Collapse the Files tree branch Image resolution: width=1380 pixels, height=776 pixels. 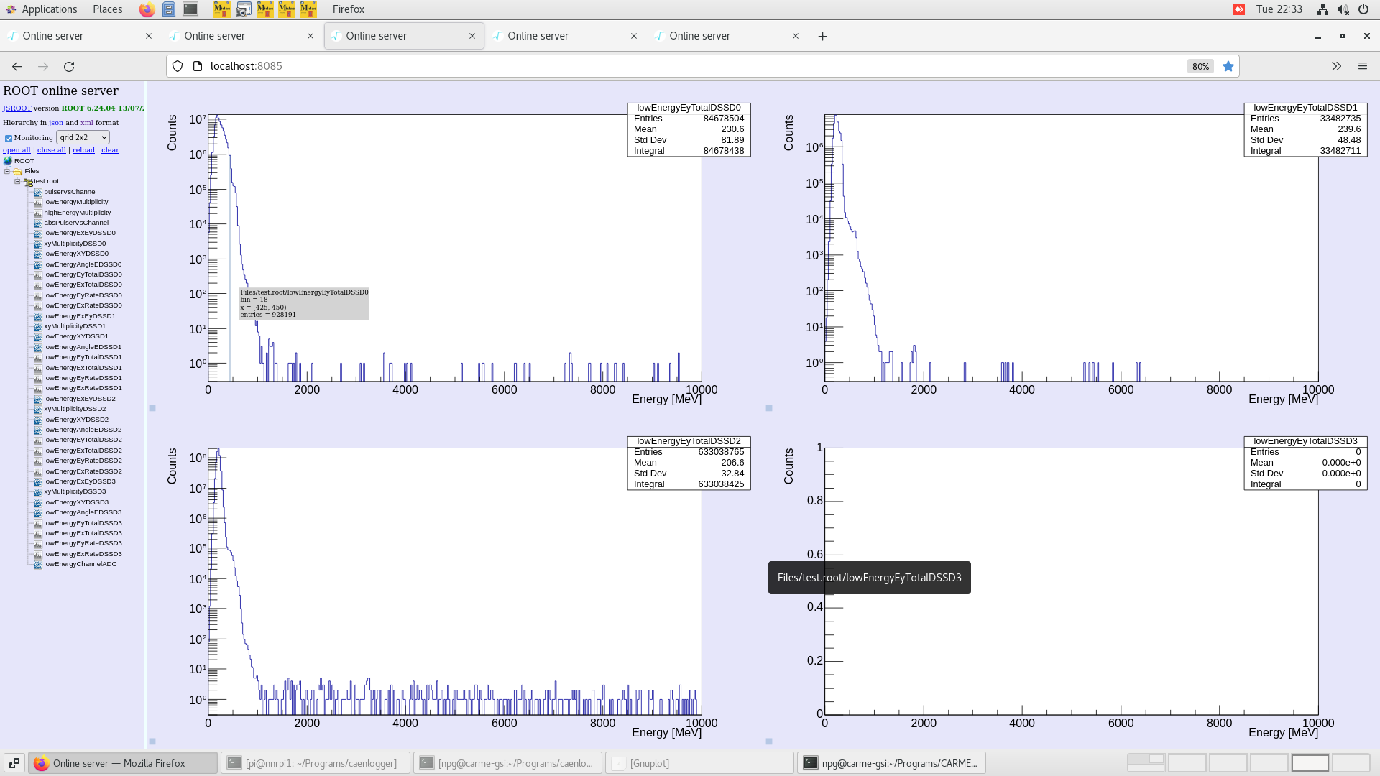click(7, 170)
